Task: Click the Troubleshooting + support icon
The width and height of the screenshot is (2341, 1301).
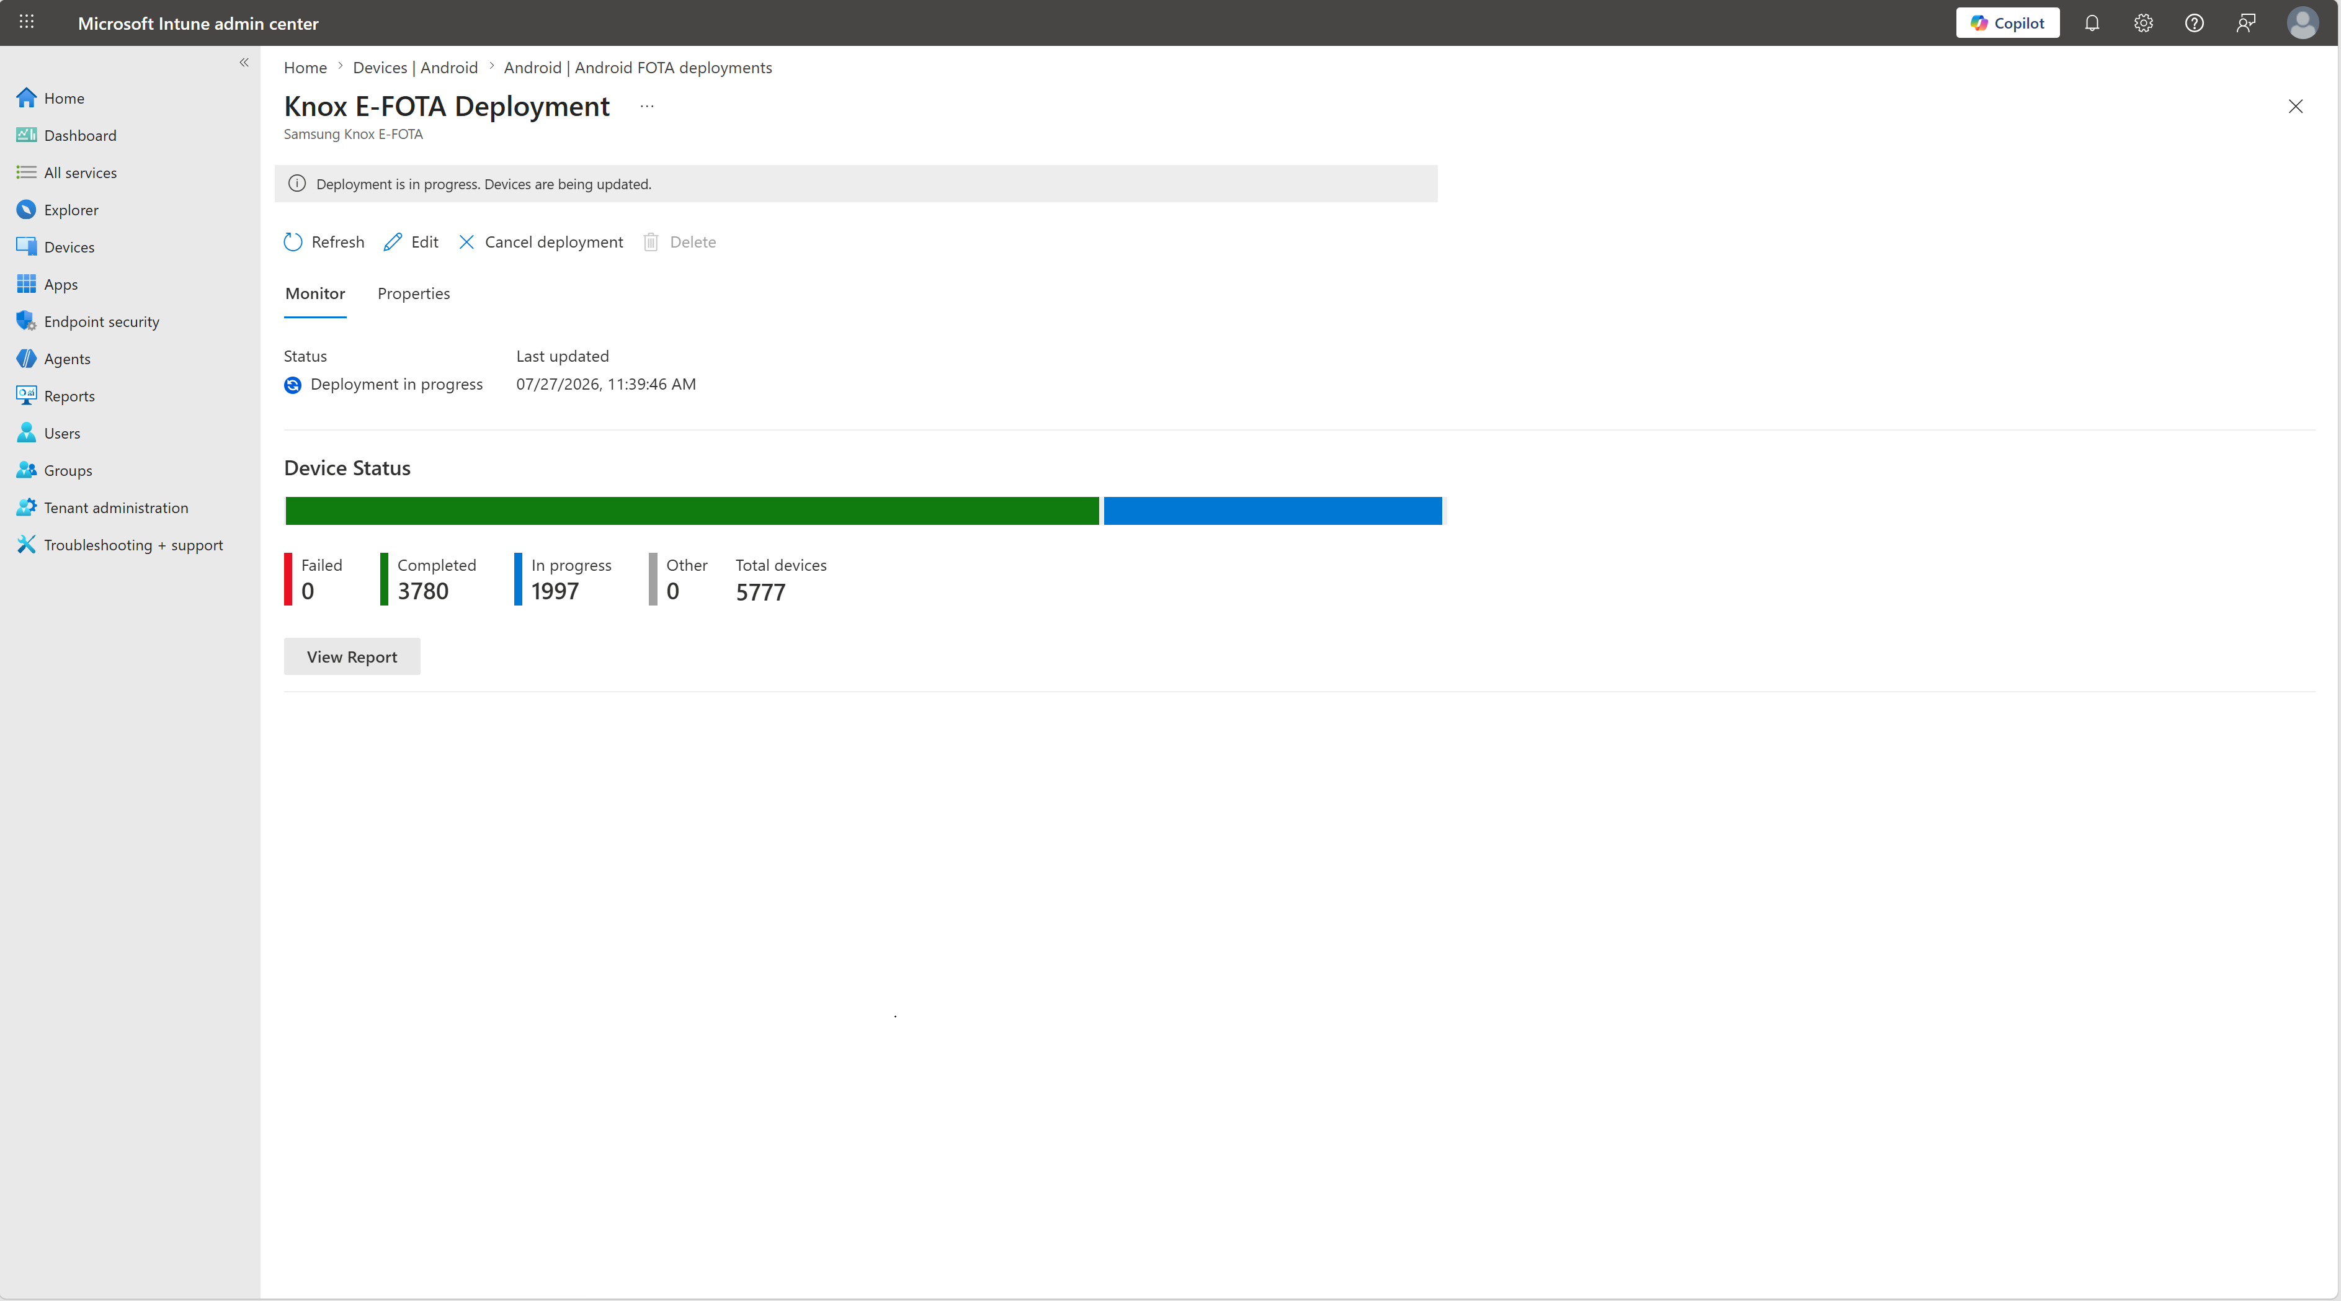Action: pos(26,545)
